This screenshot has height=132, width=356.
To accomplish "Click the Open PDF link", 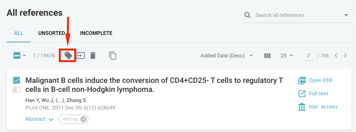I will [x=315, y=81].
